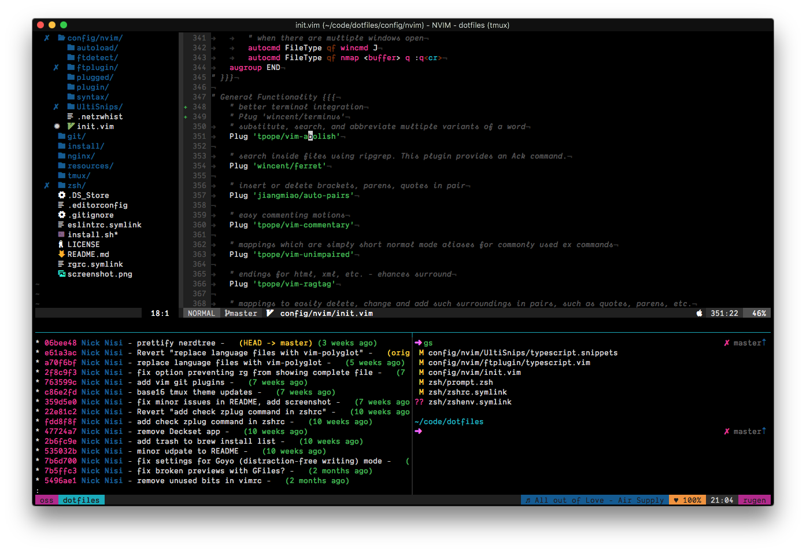Open the ftplugin/ folder label
The image size is (806, 552).
click(97, 68)
